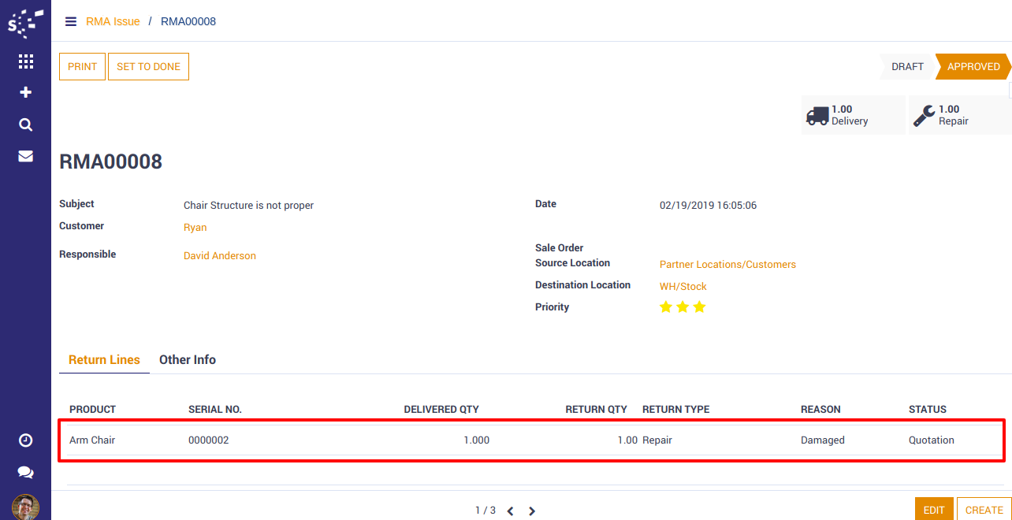The image size is (1012, 520).
Task: Open the clock activities icon
Action: pos(25,440)
